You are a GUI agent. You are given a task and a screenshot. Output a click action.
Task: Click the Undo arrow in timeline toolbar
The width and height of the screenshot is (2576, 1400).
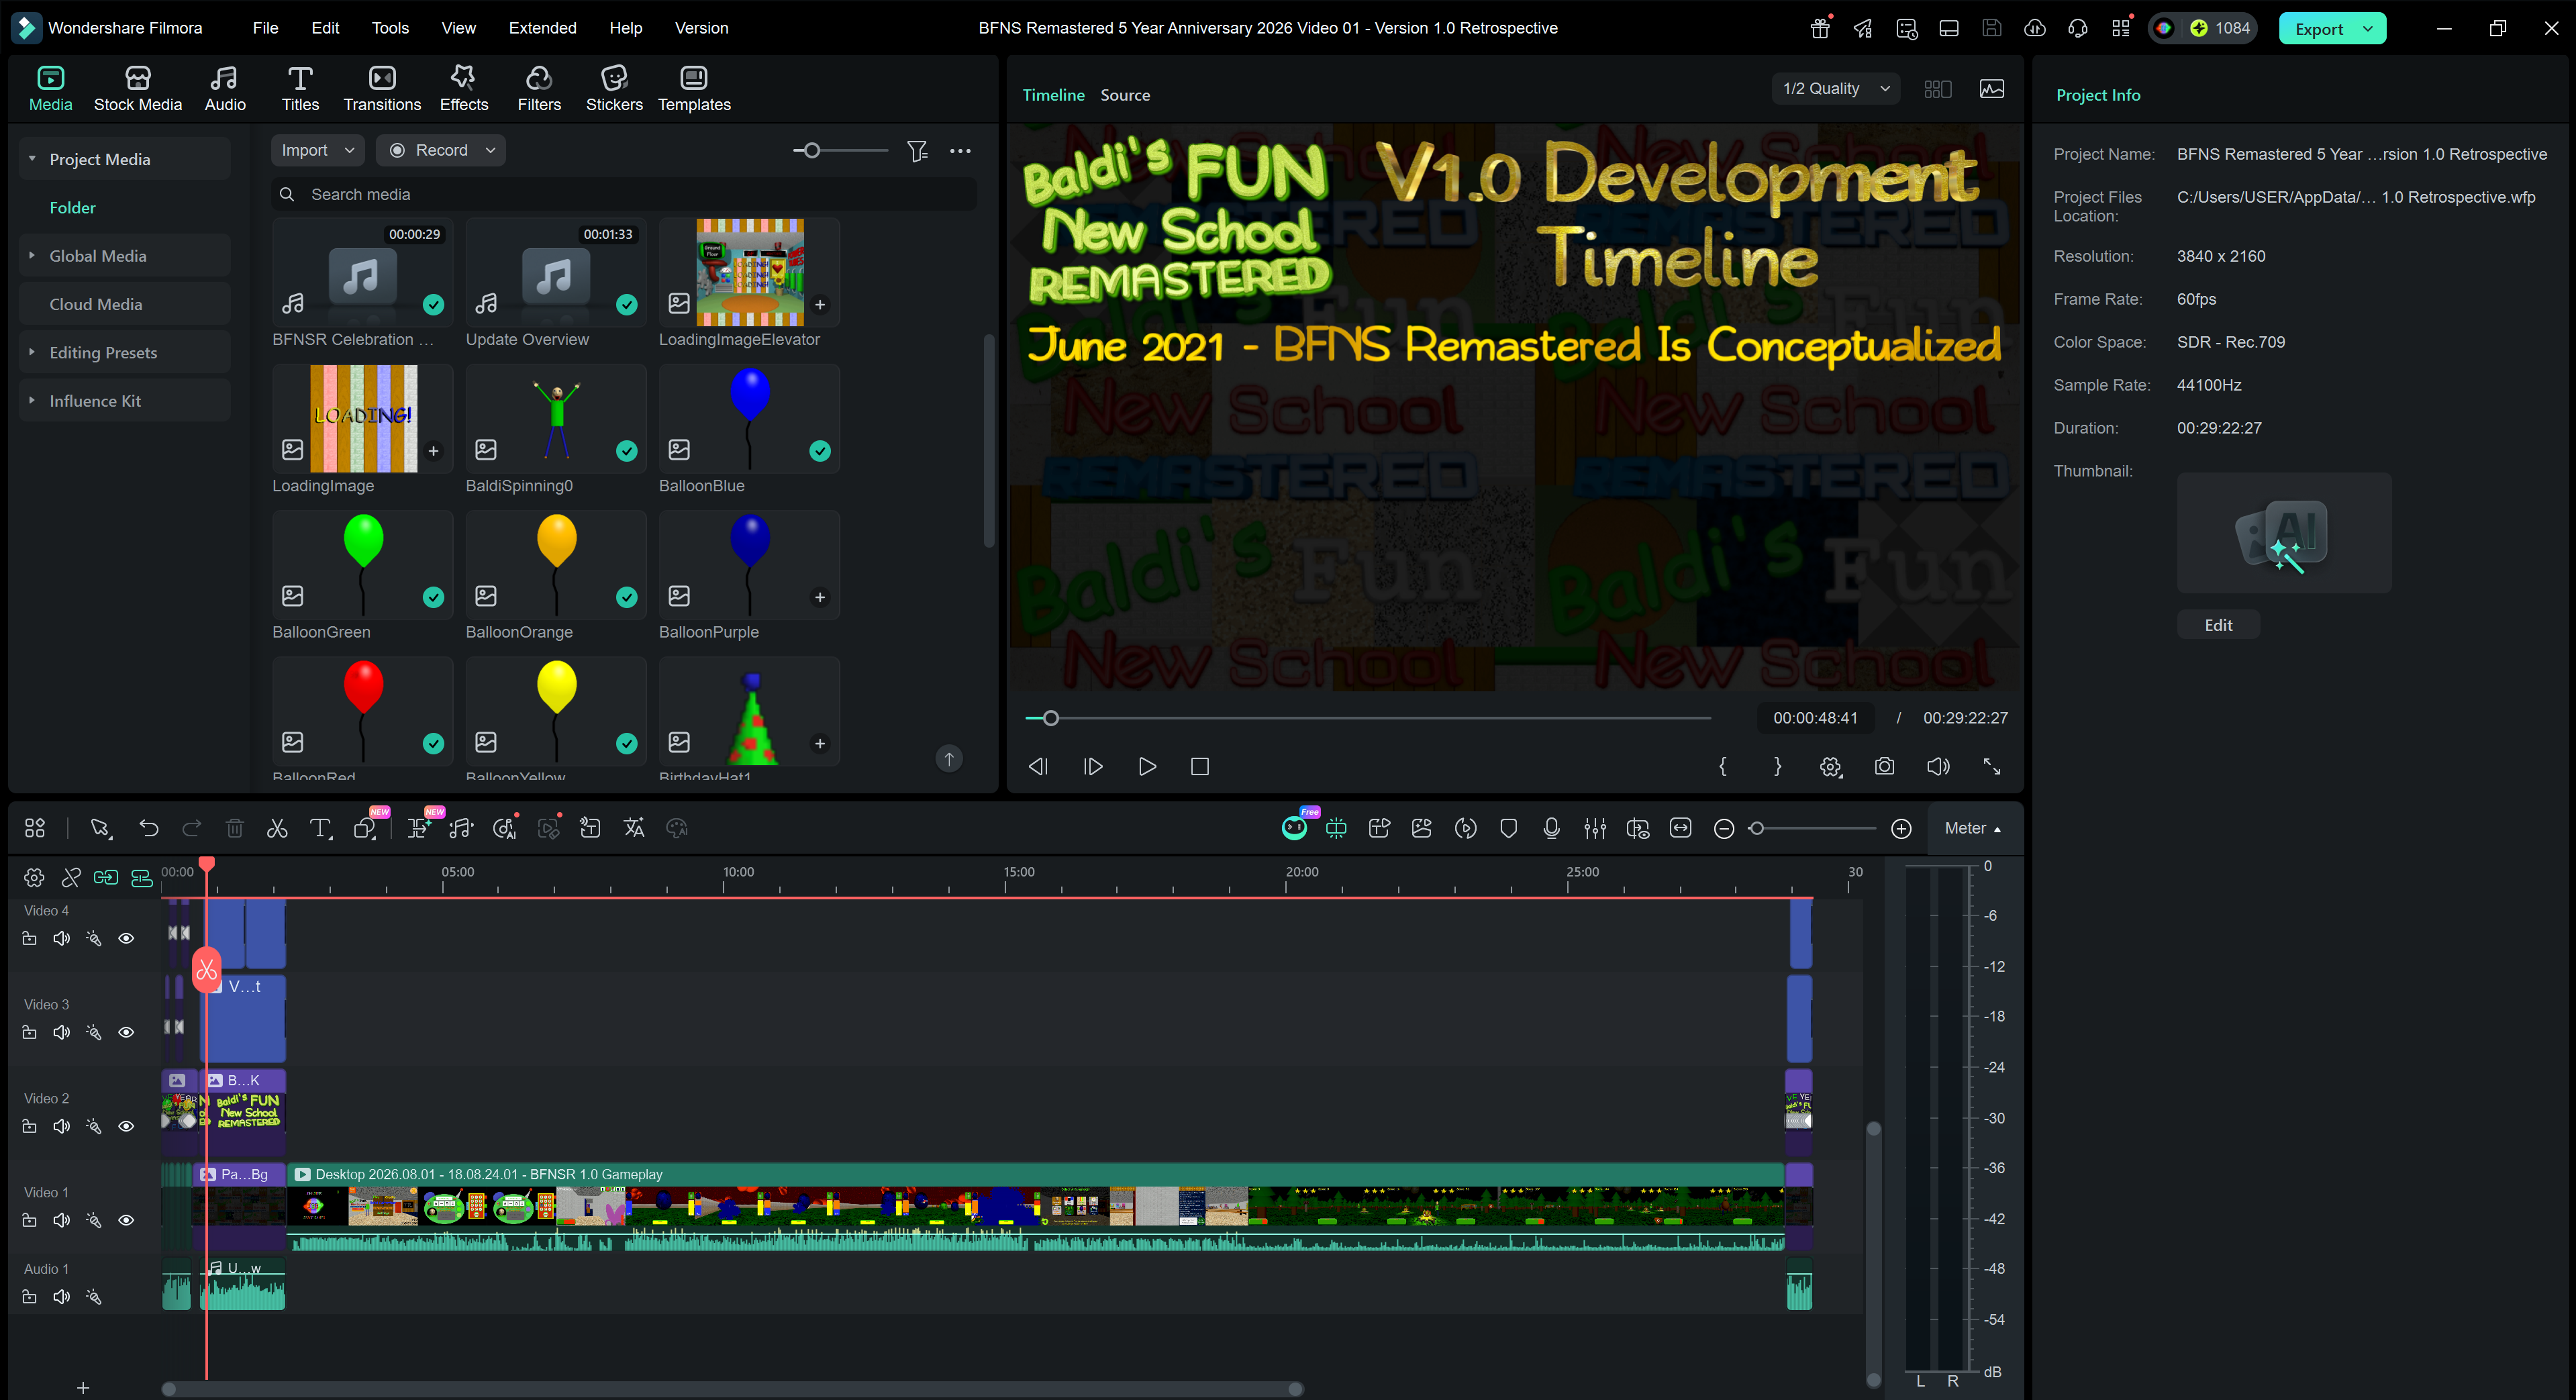pyautogui.click(x=149, y=828)
